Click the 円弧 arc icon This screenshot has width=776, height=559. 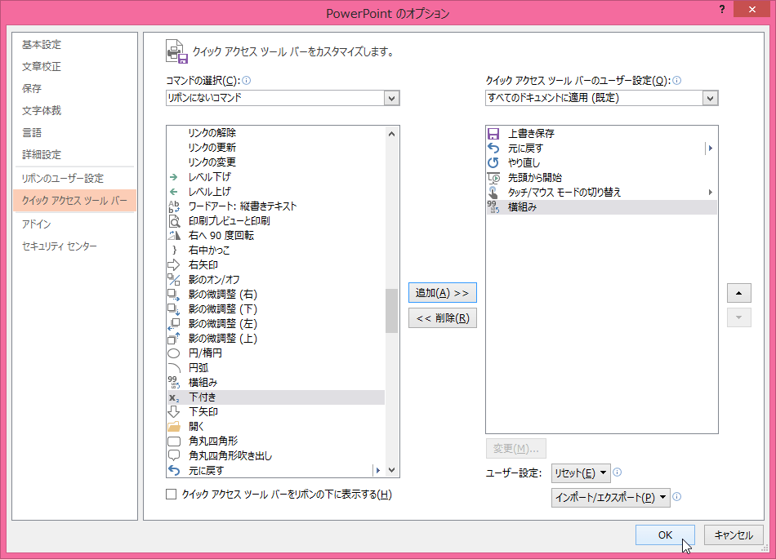[174, 368]
